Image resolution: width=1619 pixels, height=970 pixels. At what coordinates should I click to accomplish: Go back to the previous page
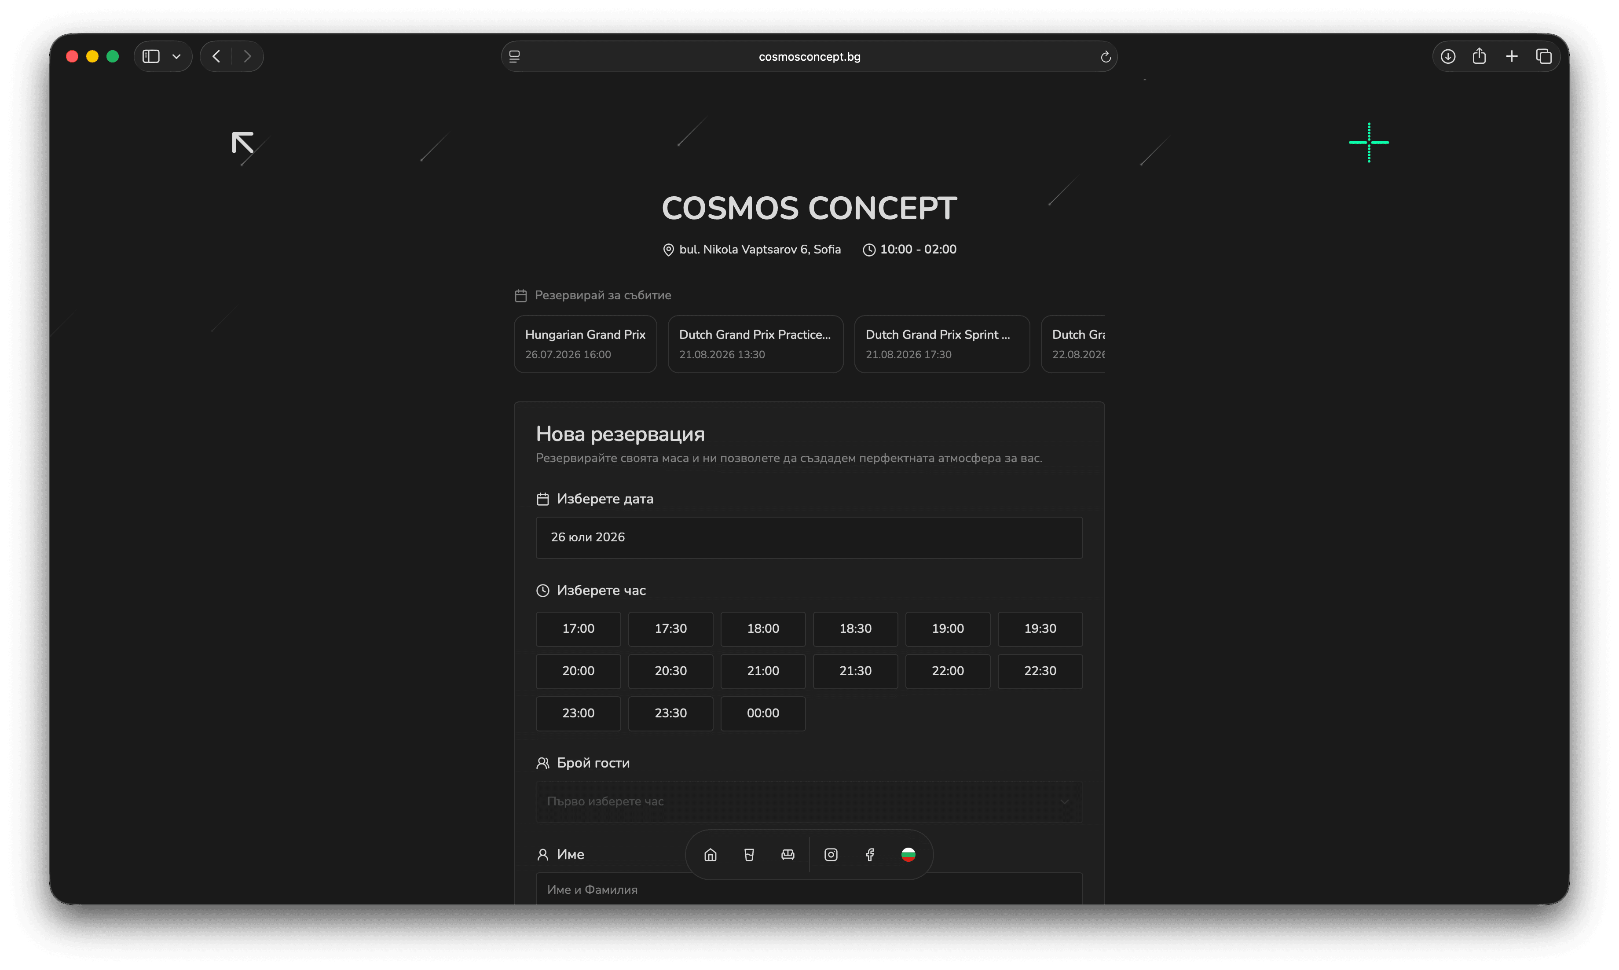coord(216,56)
